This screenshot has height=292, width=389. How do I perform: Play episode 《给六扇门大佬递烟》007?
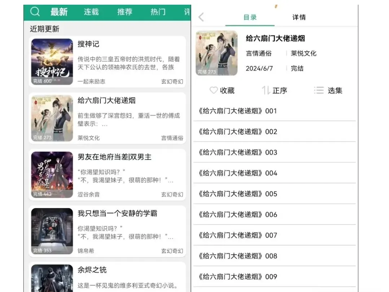275,235
